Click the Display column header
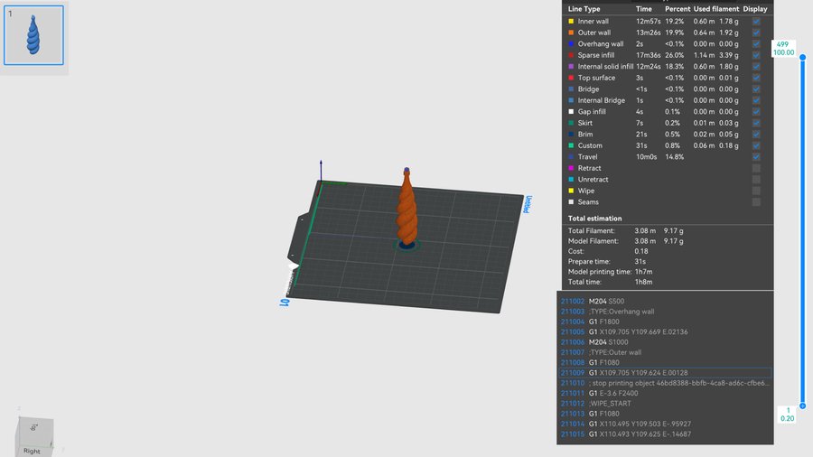 coord(755,9)
